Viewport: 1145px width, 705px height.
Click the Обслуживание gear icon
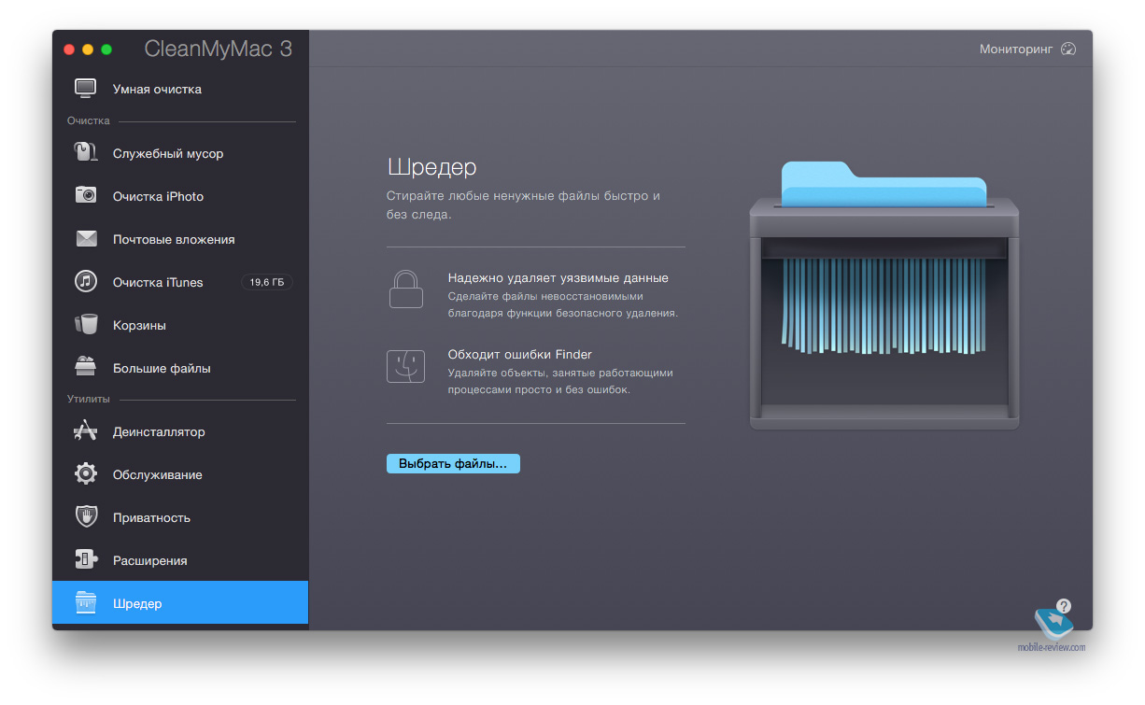[x=86, y=474]
